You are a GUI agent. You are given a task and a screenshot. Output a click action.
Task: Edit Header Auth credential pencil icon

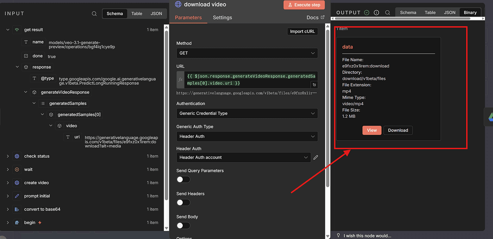tap(316, 158)
